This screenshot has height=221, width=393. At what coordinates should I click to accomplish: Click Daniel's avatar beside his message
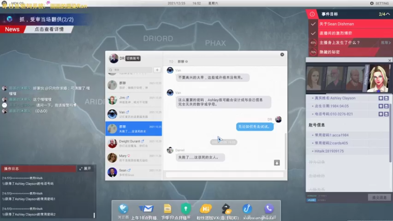pyautogui.click(x=170, y=150)
